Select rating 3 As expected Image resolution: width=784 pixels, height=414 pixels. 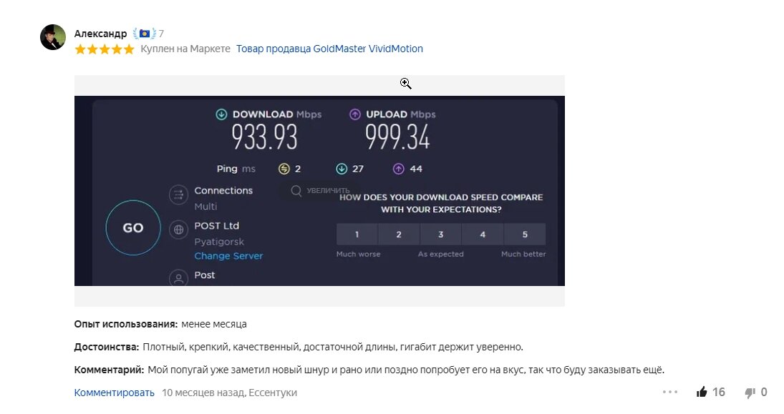tap(441, 235)
